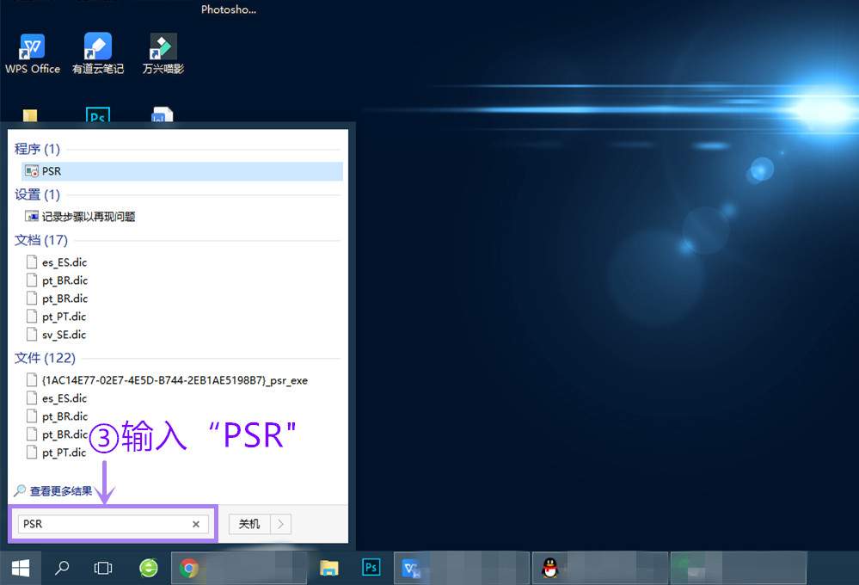Open the WPS Office desktop shortcut

[x=33, y=53]
